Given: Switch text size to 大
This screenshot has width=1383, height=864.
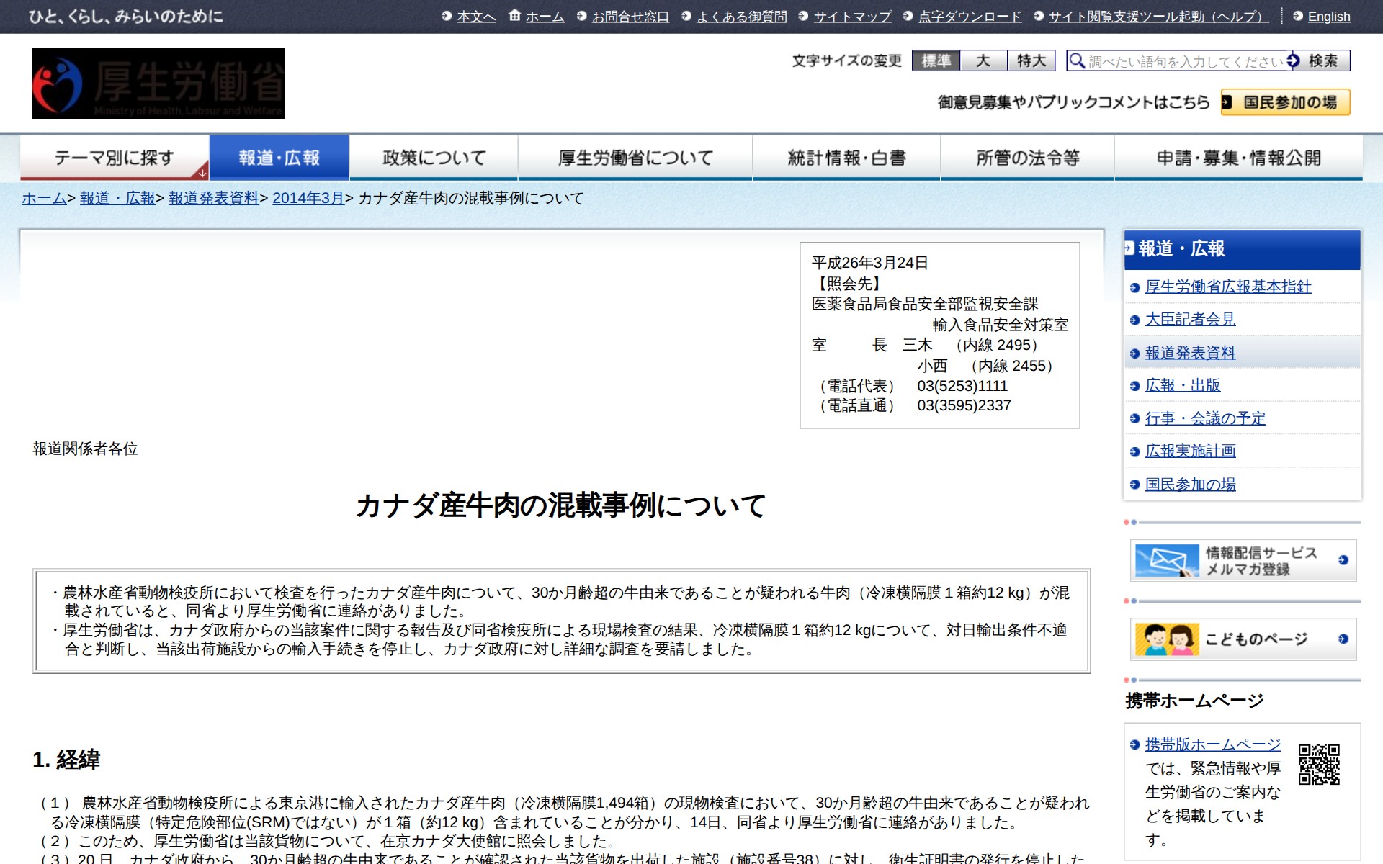Looking at the screenshot, I should click(985, 61).
